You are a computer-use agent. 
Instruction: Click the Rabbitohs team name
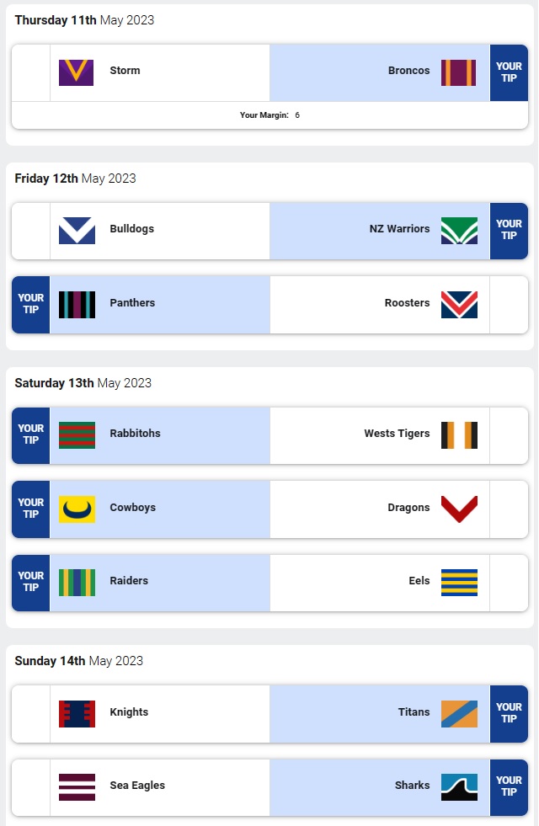click(135, 434)
